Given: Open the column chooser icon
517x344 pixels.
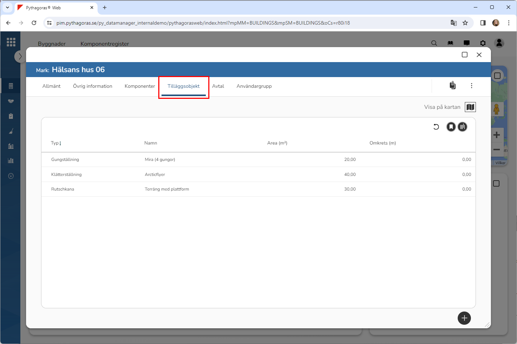Looking at the screenshot, I should [462, 127].
